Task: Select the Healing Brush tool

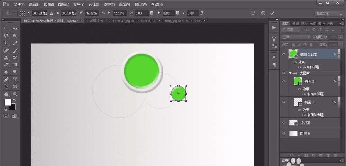Action: click(x=6, y=51)
